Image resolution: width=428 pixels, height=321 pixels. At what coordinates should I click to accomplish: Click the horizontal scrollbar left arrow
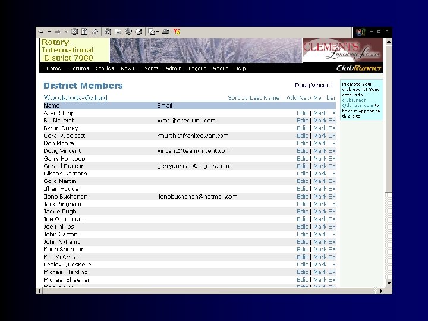coord(39,291)
